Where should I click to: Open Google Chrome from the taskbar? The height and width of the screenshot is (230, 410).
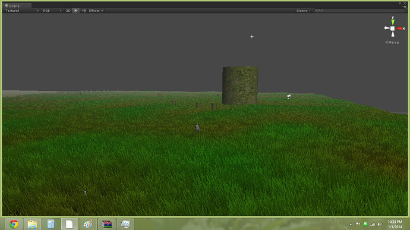click(x=14, y=224)
